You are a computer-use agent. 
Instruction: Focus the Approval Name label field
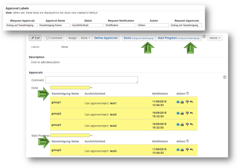point(55,25)
